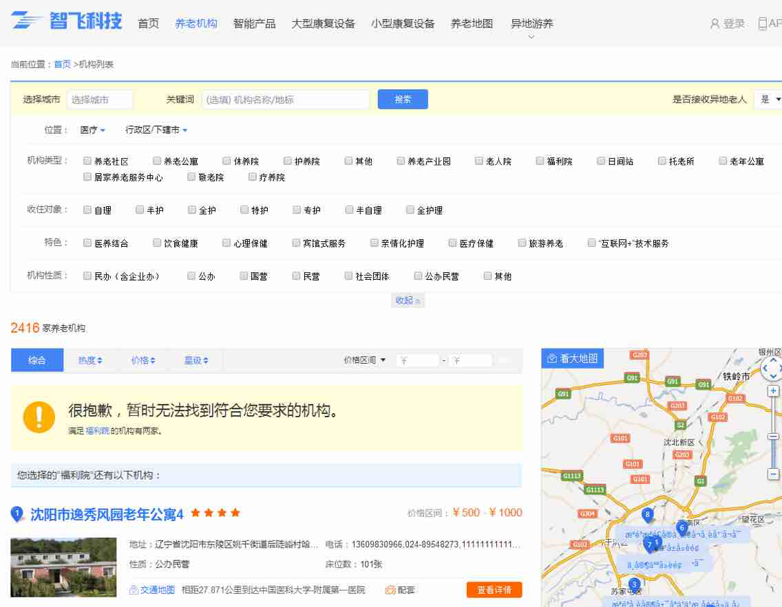Screen dimensions: 782x607
Task: Click the map zoom in plus button
Action: pyautogui.click(x=773, y=390)
